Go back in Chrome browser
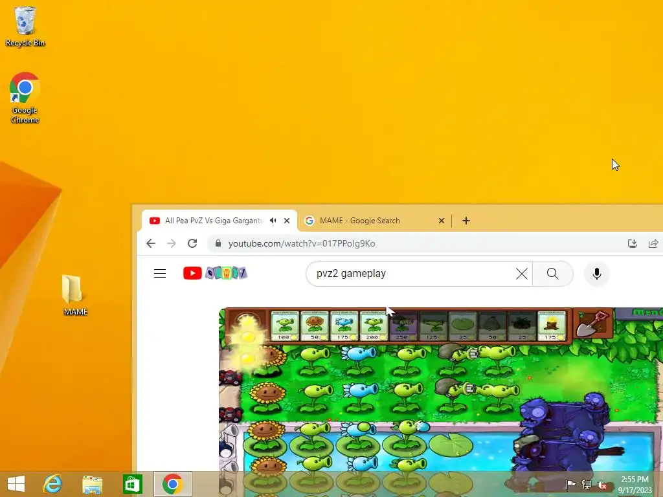Screen dimensions: 663x497 [151, 243]
